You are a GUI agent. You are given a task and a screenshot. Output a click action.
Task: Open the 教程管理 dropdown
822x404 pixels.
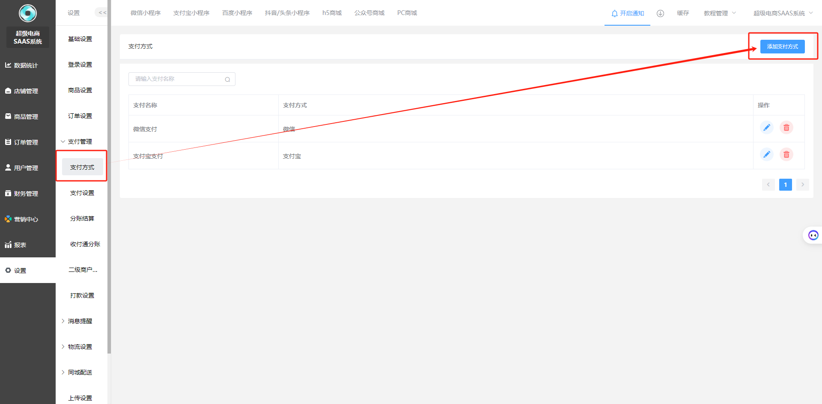click(719, 13)
